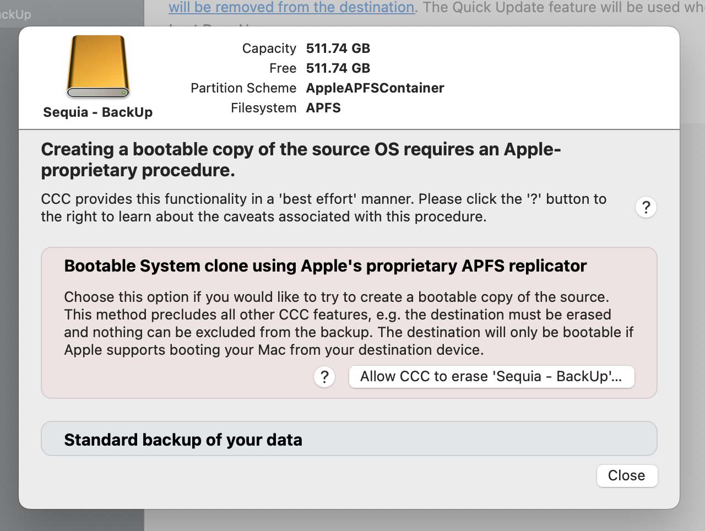The image size is (705, 531).
Task: Click the 'CCC provides this functionality' paragraph
Action: point(324,208)
